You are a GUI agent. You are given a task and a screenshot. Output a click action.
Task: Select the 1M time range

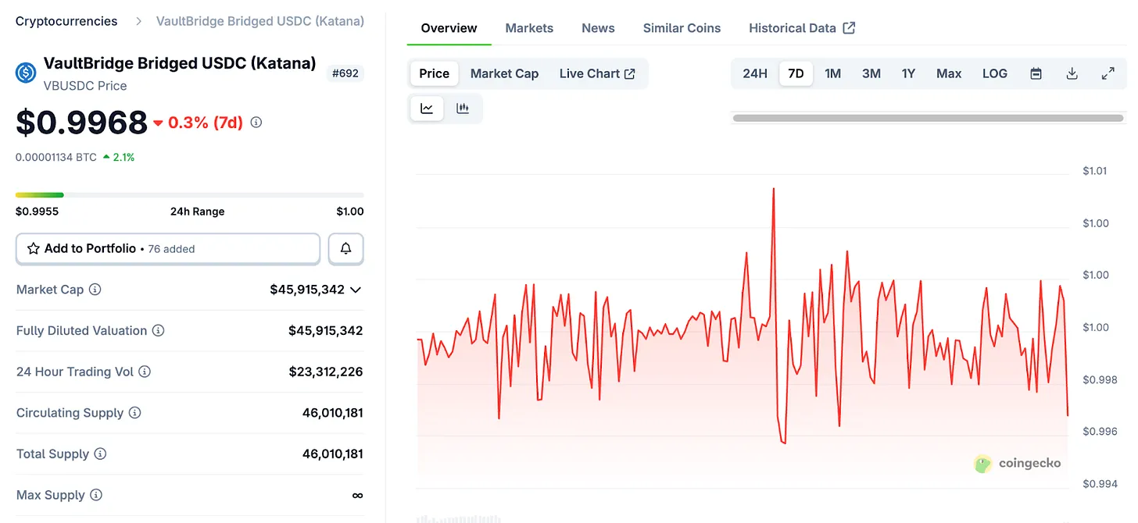832,73
